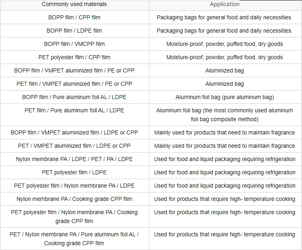Click the "Application" column header
Screen dimensions: 302x250
pos(224,4)
